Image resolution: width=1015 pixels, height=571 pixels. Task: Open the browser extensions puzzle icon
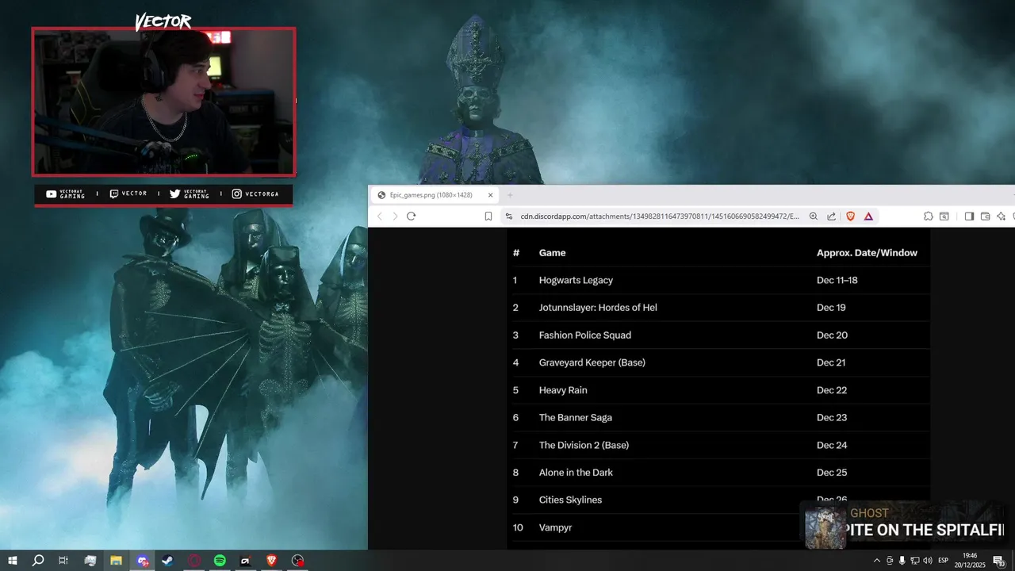[929, 216]
